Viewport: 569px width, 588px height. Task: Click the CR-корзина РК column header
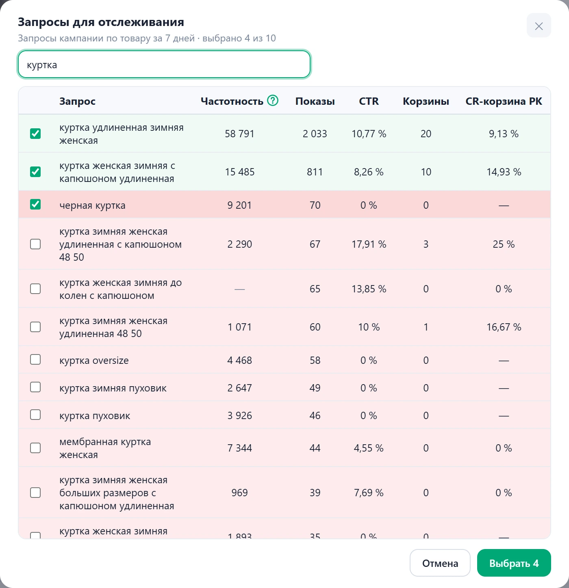(504, 101)
